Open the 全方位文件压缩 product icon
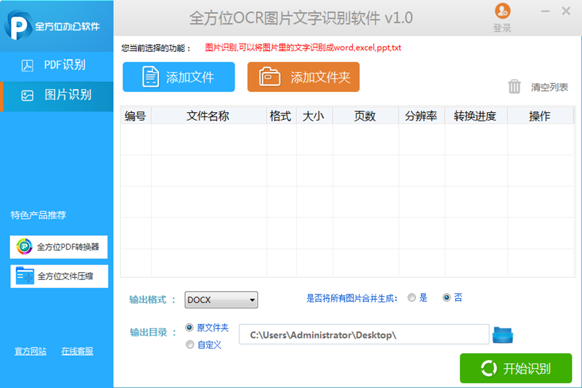 click(x=25, y=276)
